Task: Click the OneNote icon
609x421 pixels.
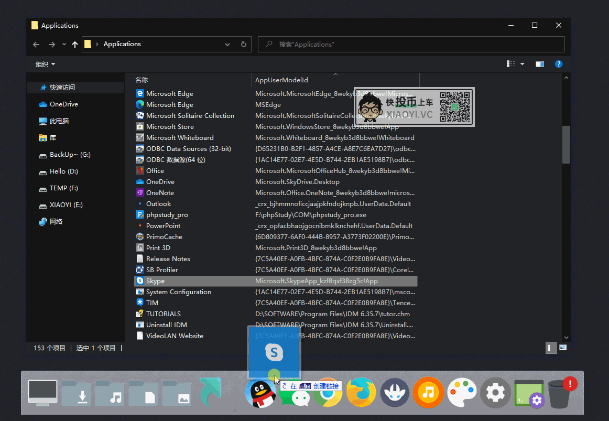Action: tap(140, 192)
